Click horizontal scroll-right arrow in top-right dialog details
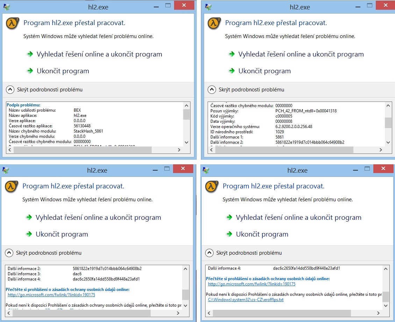The height and width of the screenshot is (322, 395). pyautogui.click(x=381, y=150)
